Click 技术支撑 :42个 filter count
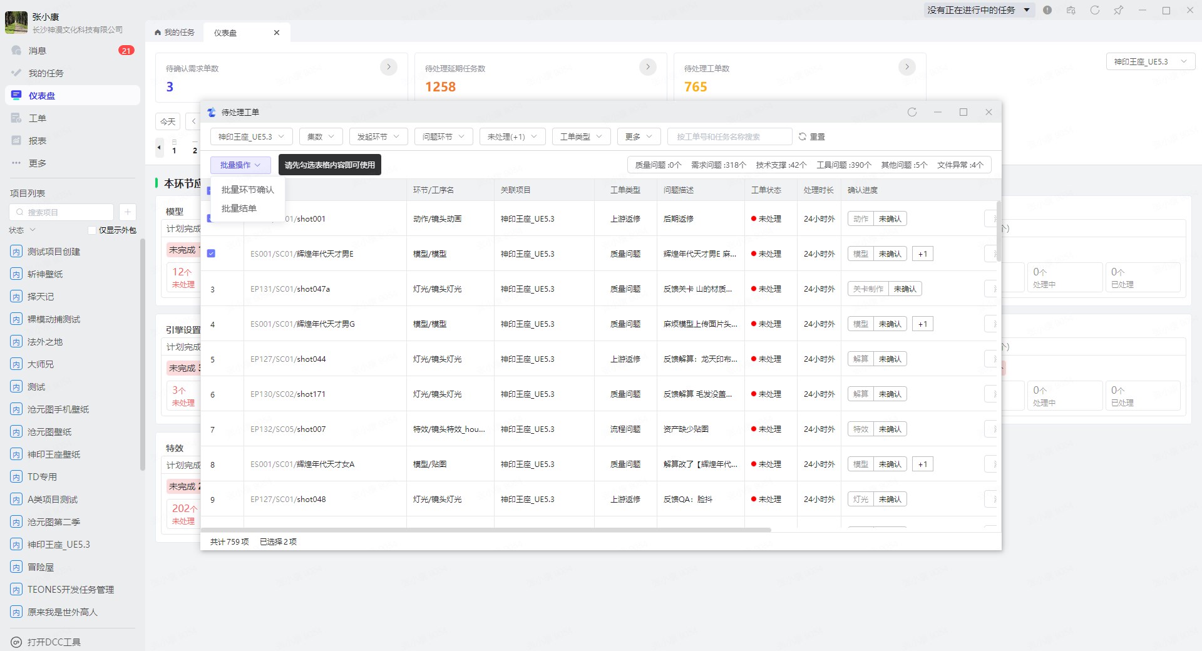 point(781,165)
